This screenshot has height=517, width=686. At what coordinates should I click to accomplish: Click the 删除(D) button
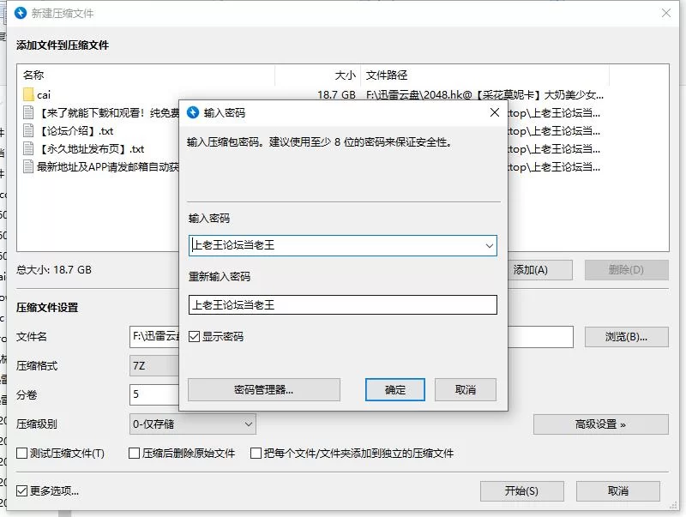coord(627,270)
